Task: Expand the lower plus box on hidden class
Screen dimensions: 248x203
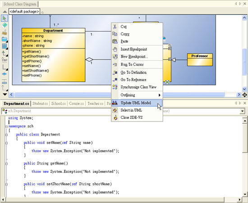Action: (170, 59)
